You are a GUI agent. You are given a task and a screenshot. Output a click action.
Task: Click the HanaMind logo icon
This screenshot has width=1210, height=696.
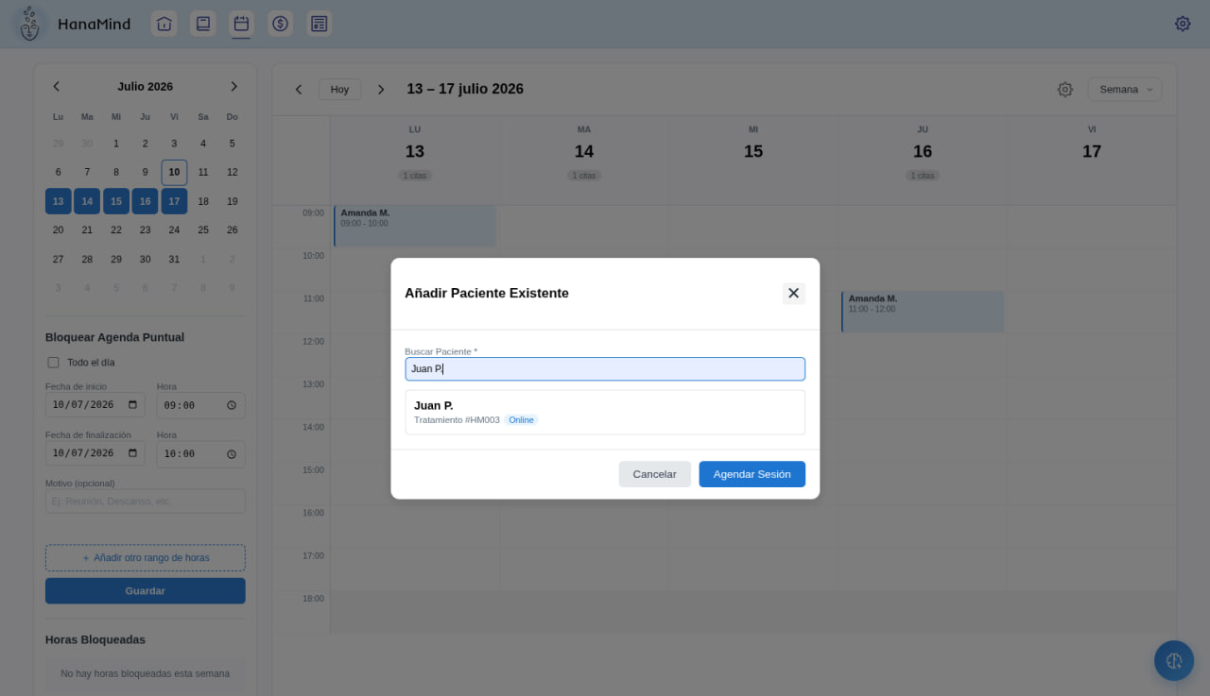30,24
